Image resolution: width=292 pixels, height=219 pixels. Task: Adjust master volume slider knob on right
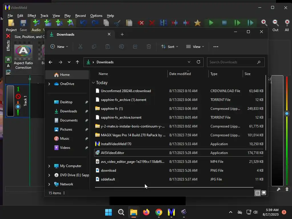287,113
